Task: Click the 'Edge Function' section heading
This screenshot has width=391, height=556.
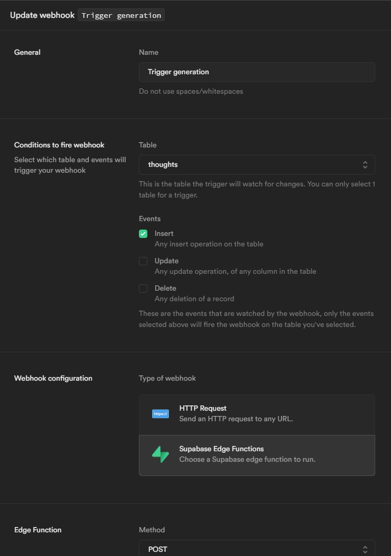Action: (37, 530)
